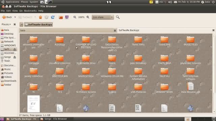Select the $RECYCLE.BIN folder
The height and width of the screenshot is (121, 216).
[60, 71]
